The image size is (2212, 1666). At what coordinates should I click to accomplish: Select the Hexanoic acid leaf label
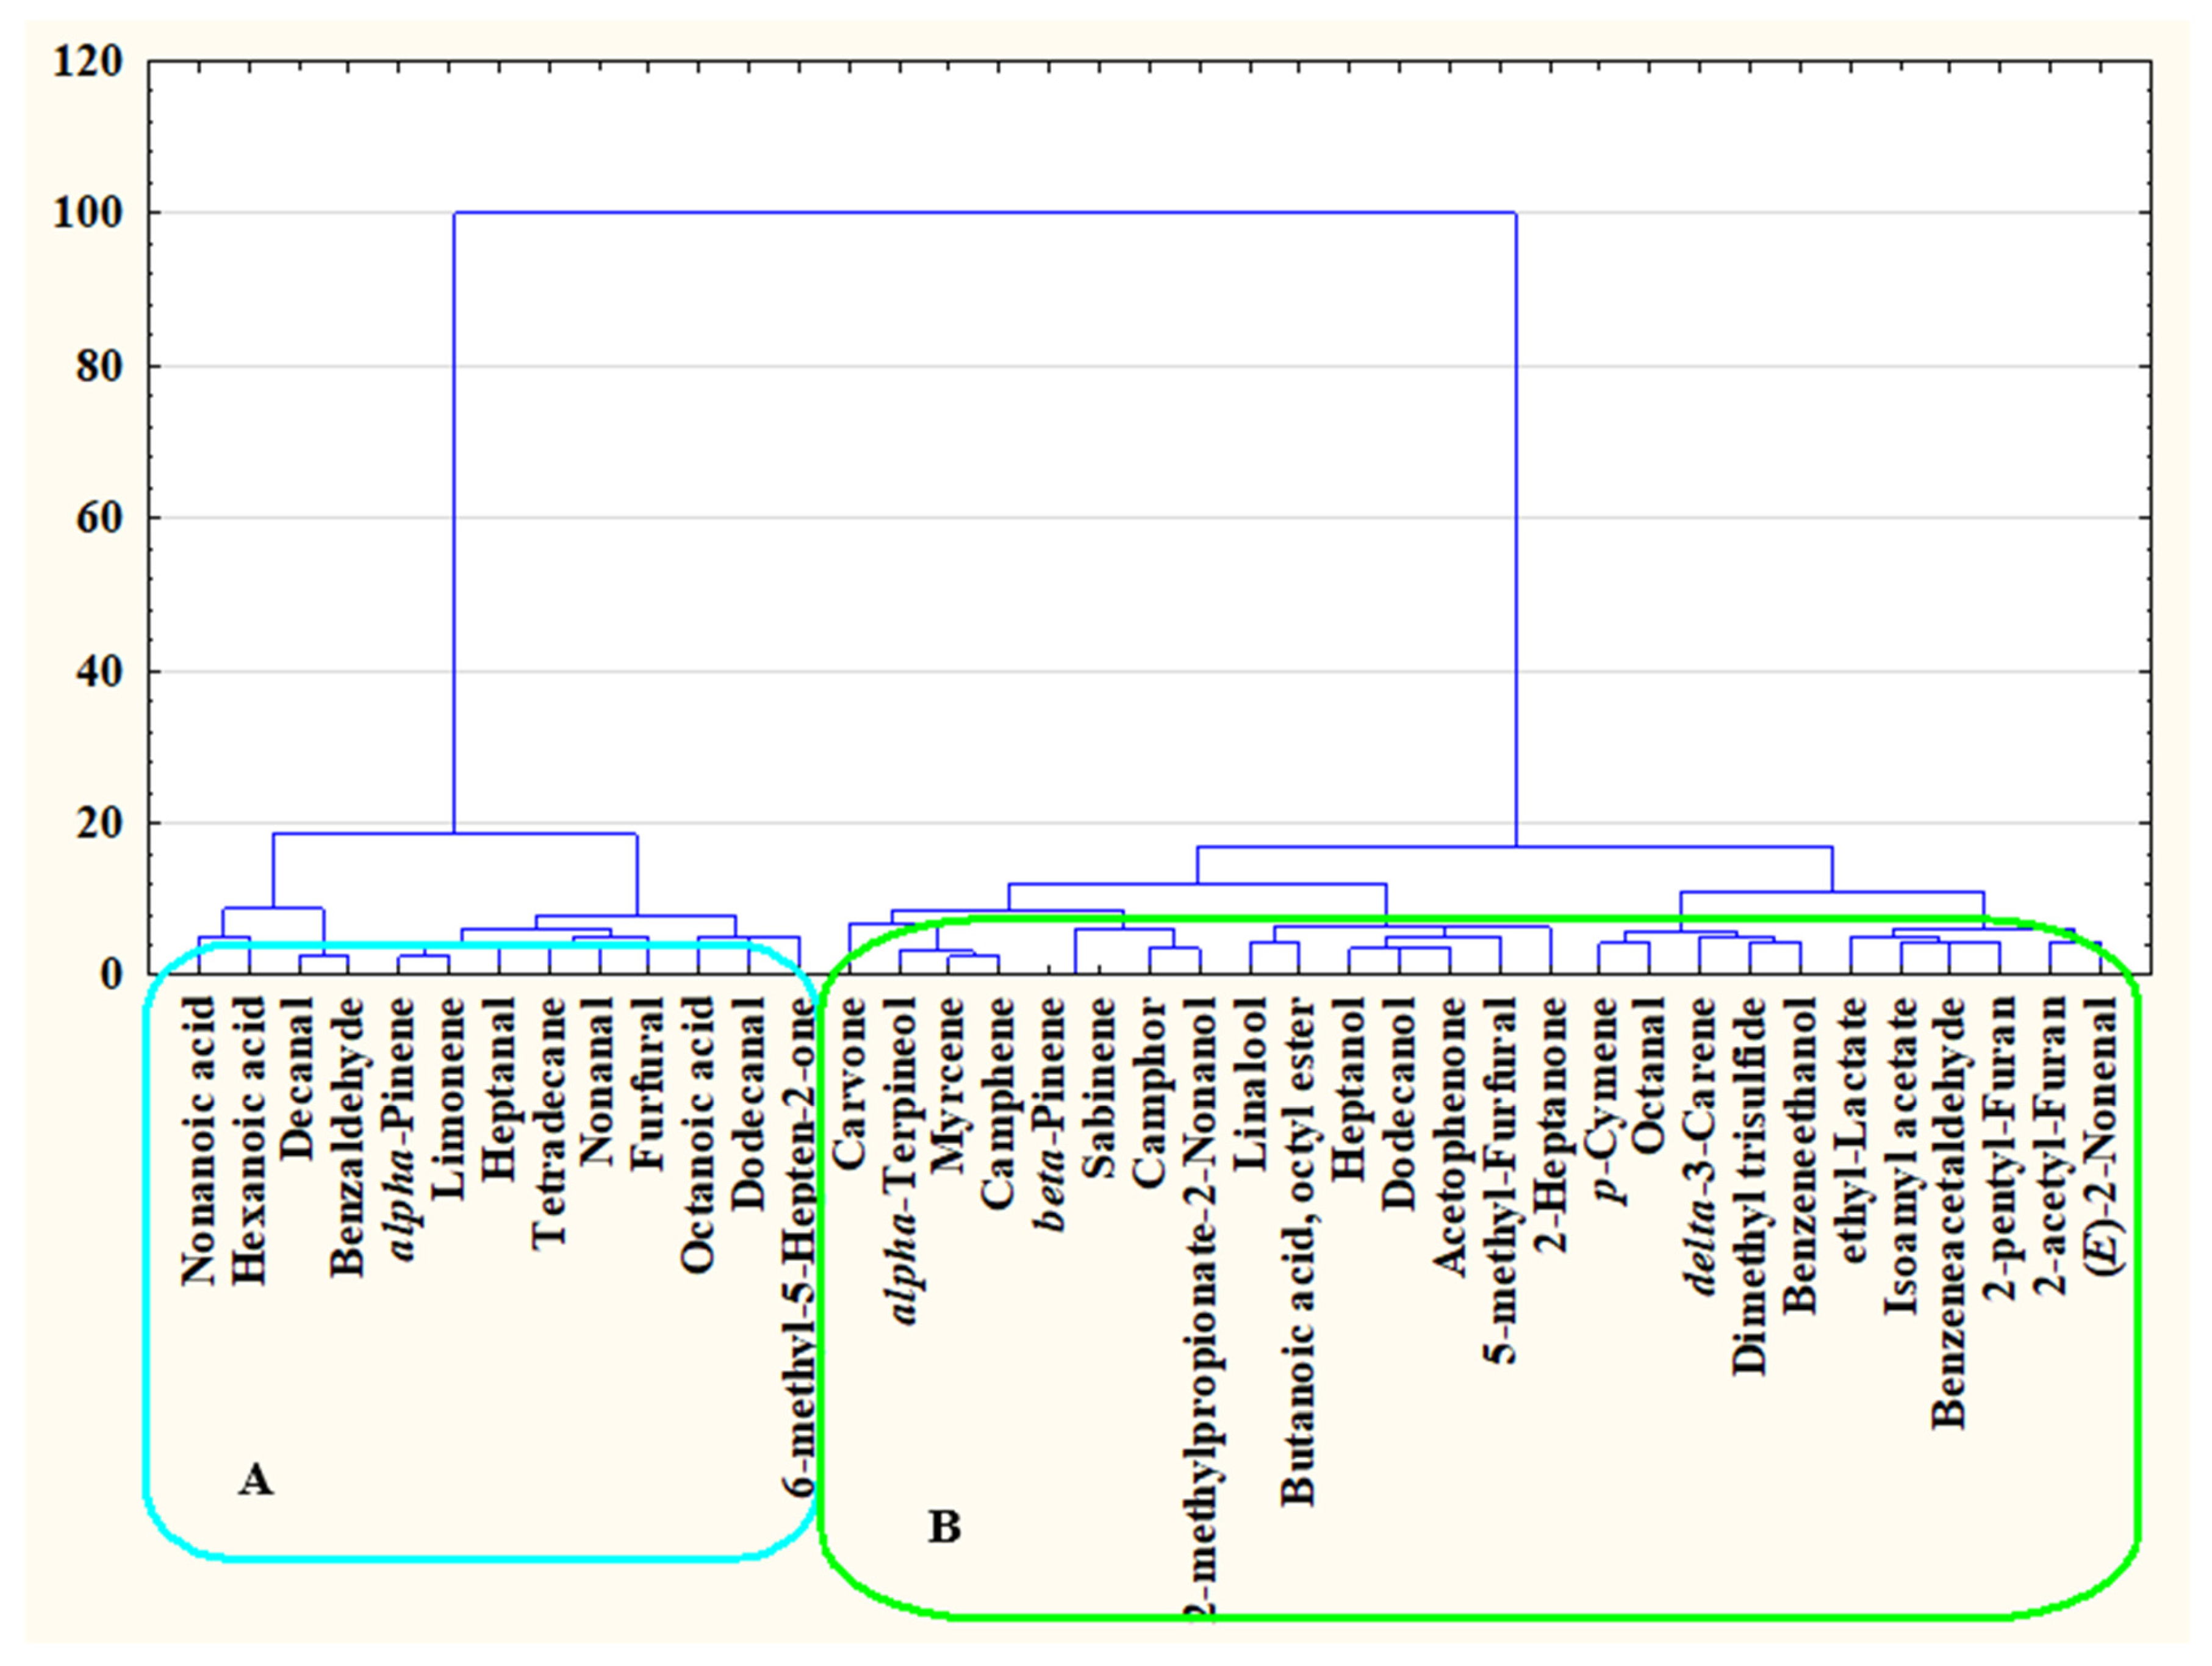249,1141
